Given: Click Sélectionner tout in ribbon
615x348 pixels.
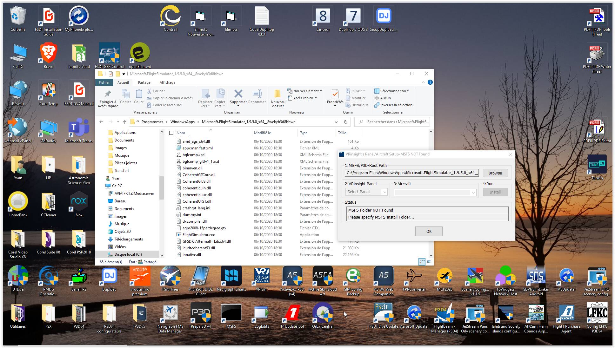Looking at the screenshot, I should [x=391, y=91].
